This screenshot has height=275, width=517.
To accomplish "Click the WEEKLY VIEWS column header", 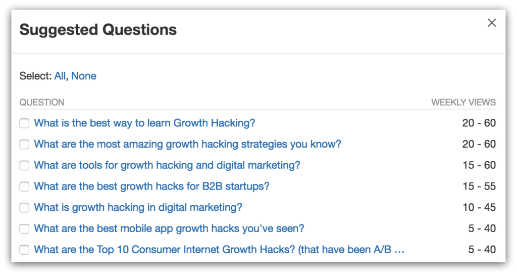I will tap(463, 102).
